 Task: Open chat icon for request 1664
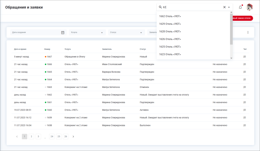point(245,79)
